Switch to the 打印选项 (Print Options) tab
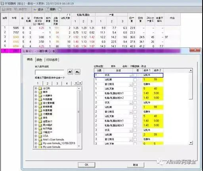The width and height of the screenshot is (203, 171). click(x=52, y=60)
